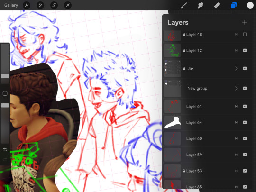Tap lock icon on Jax group
256x192 pixels.
184,68
